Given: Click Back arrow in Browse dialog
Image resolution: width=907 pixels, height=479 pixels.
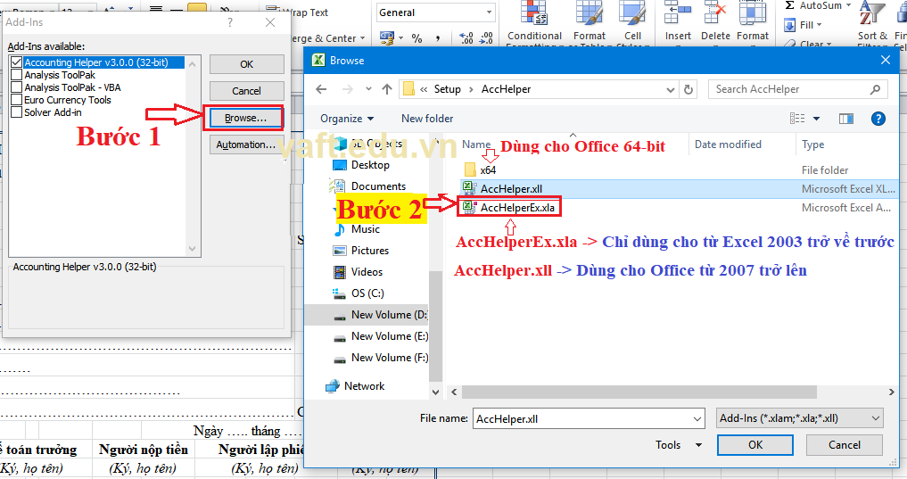Looking at the screenshot, I should click(322, 89).
